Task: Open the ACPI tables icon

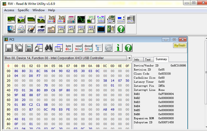Action: [131, 19]
